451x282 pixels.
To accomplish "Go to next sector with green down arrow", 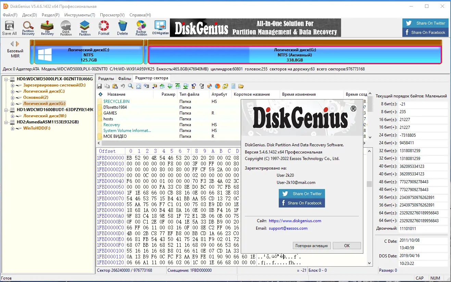I will 170,86.
